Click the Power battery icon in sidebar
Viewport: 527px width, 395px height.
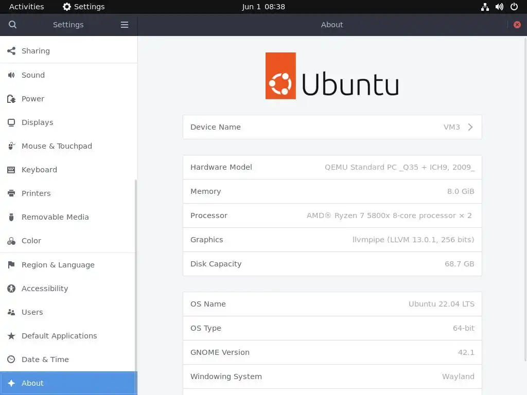click(11, 99)
